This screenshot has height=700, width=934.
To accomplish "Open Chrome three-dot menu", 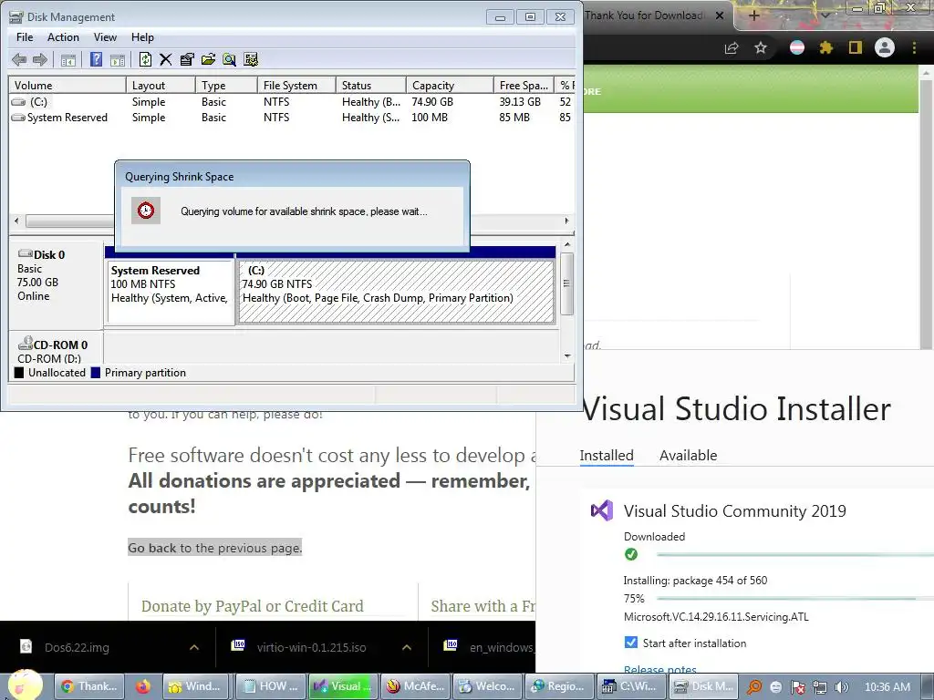I will pyautogui.click(x=914, y=47).
